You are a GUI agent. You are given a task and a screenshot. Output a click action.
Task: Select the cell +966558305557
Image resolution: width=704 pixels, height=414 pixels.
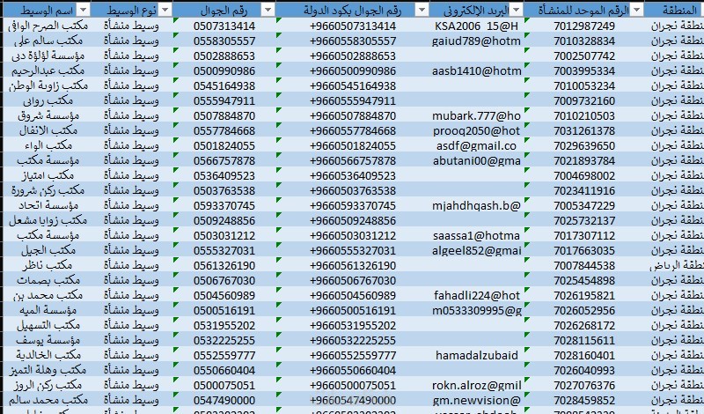click(x=353, y=41)
